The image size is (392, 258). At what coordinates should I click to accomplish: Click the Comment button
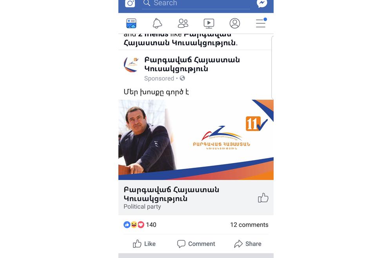tap(196, 244)
